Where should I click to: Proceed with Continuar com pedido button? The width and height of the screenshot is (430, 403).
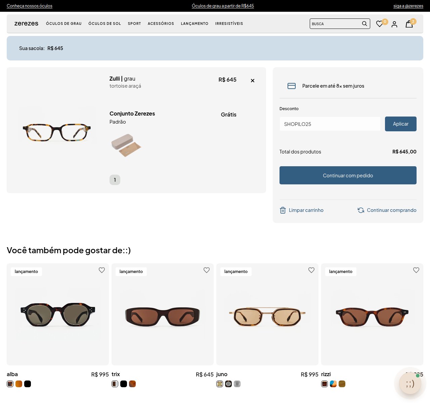tap(348, 175)
